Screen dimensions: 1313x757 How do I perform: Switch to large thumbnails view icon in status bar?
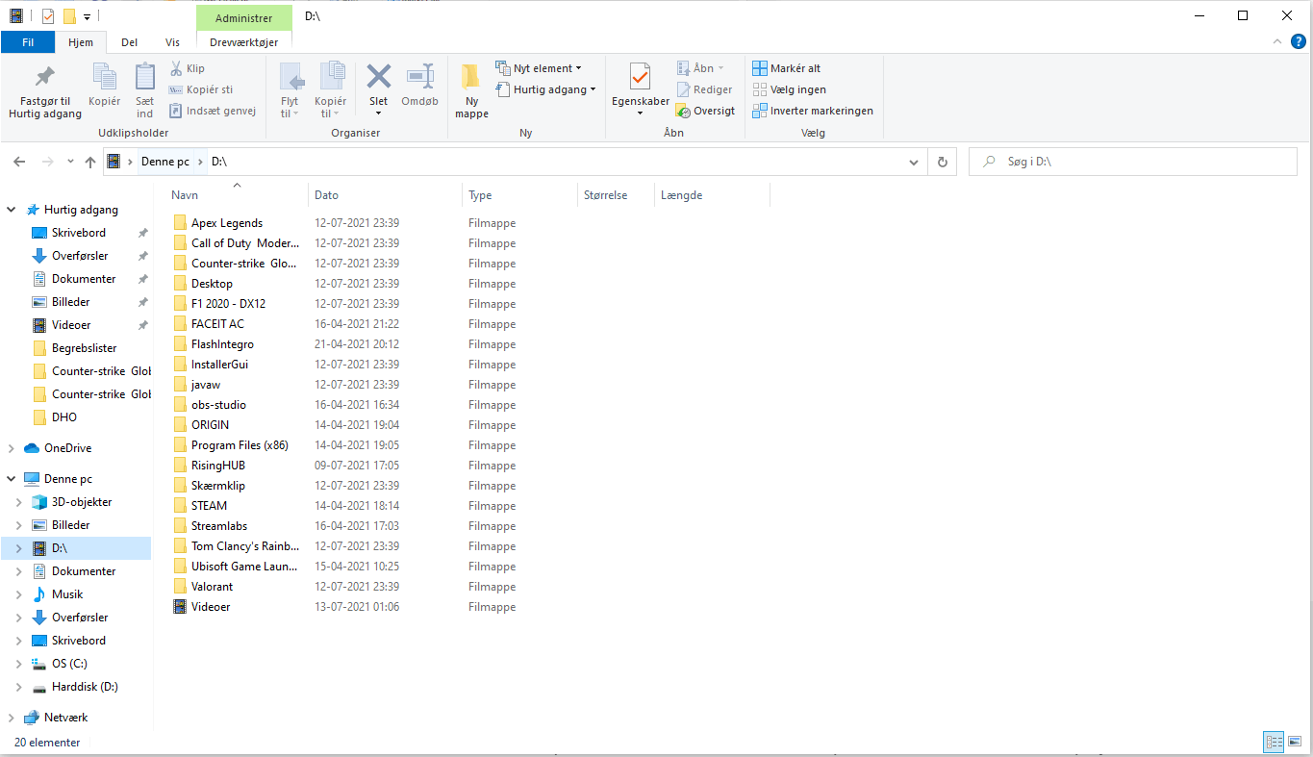pyautogui.click(x=1295, y=742)
